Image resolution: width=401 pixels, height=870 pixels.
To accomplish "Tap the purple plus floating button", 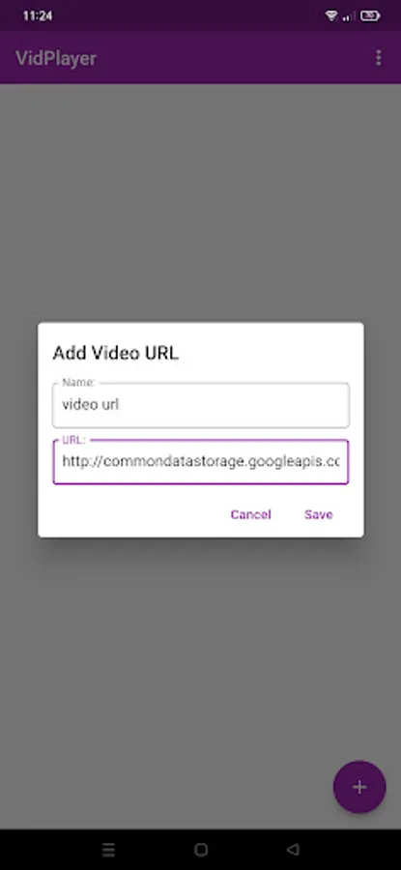I will click(x=359, y=787).
